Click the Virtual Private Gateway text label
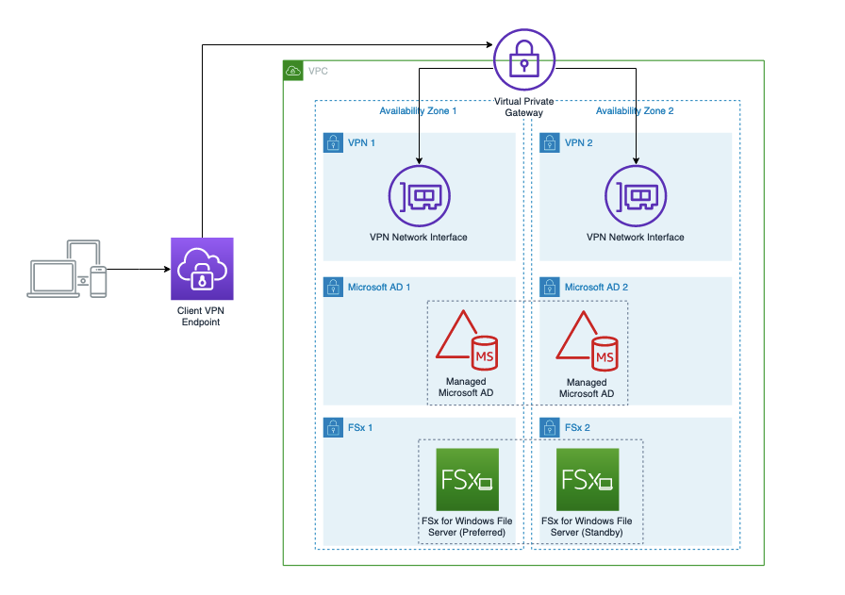Viewport: 845px width, 595px height. click(x=524, y=107)
